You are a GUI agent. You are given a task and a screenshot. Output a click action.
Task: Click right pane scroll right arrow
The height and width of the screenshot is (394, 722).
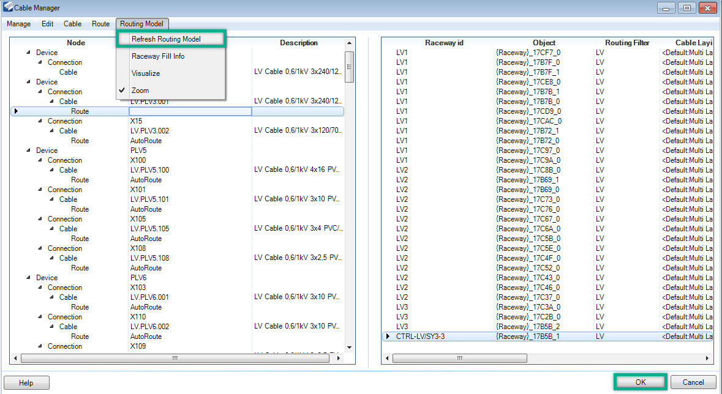pos(707,358)
